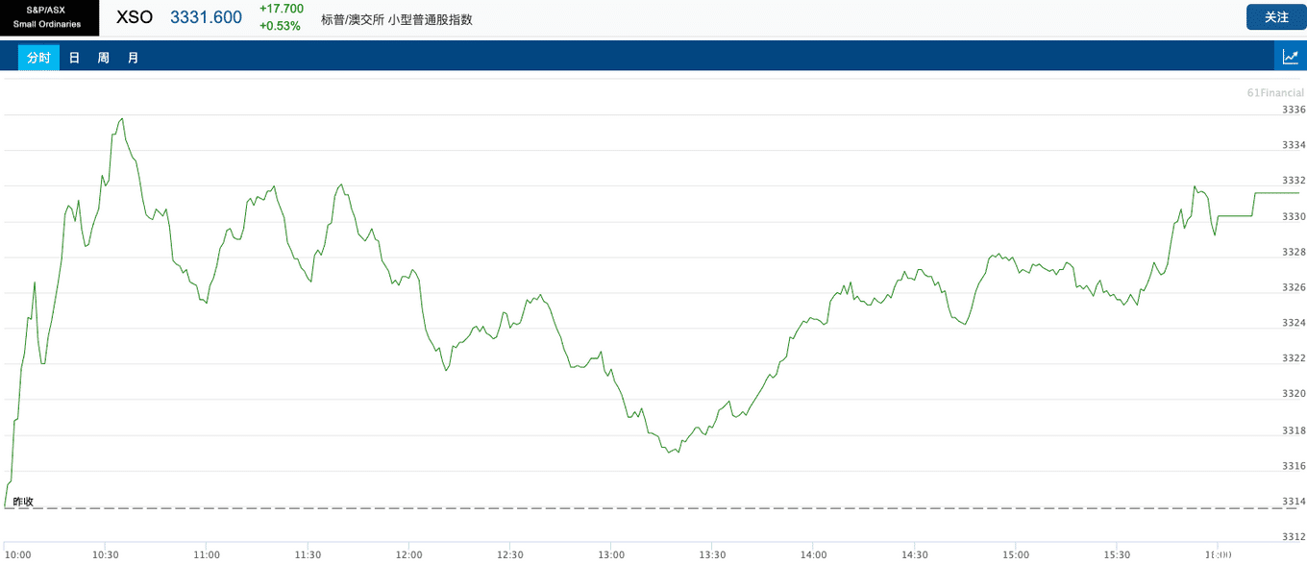Click the 15:00 time axis label
The image size is (1307, 564).
point(1016,554)
